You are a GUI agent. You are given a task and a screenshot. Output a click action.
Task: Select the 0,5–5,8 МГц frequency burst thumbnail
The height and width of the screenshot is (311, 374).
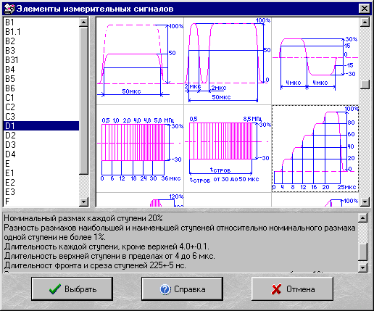point(140,149)
